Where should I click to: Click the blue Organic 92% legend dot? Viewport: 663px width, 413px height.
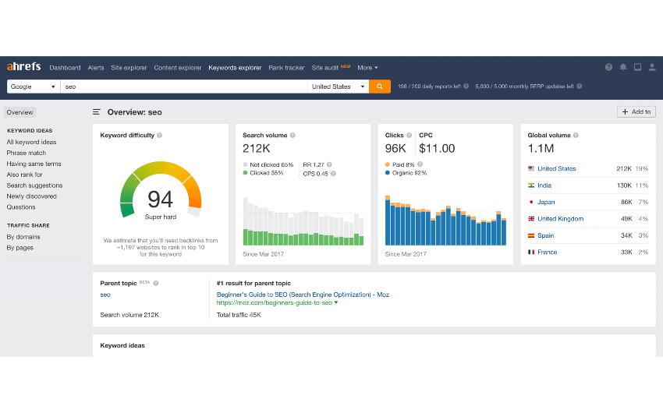(388, 173)
